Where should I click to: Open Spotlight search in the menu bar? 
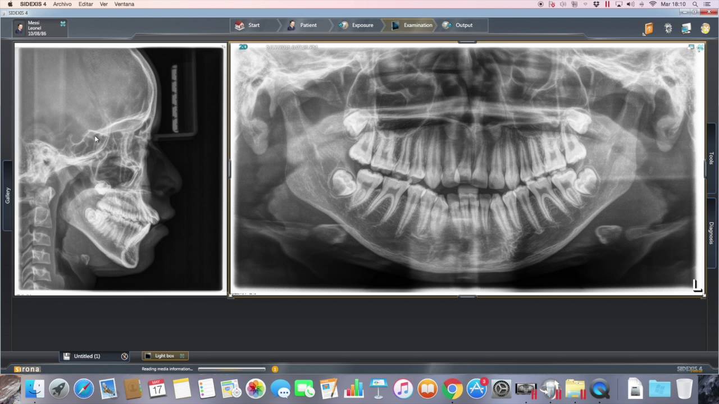point(694,4)
